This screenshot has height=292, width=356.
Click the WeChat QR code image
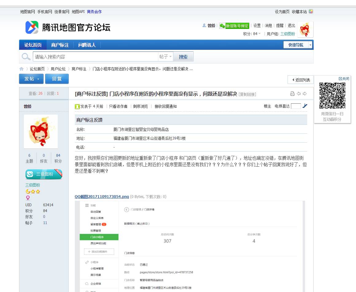[332, 96]
